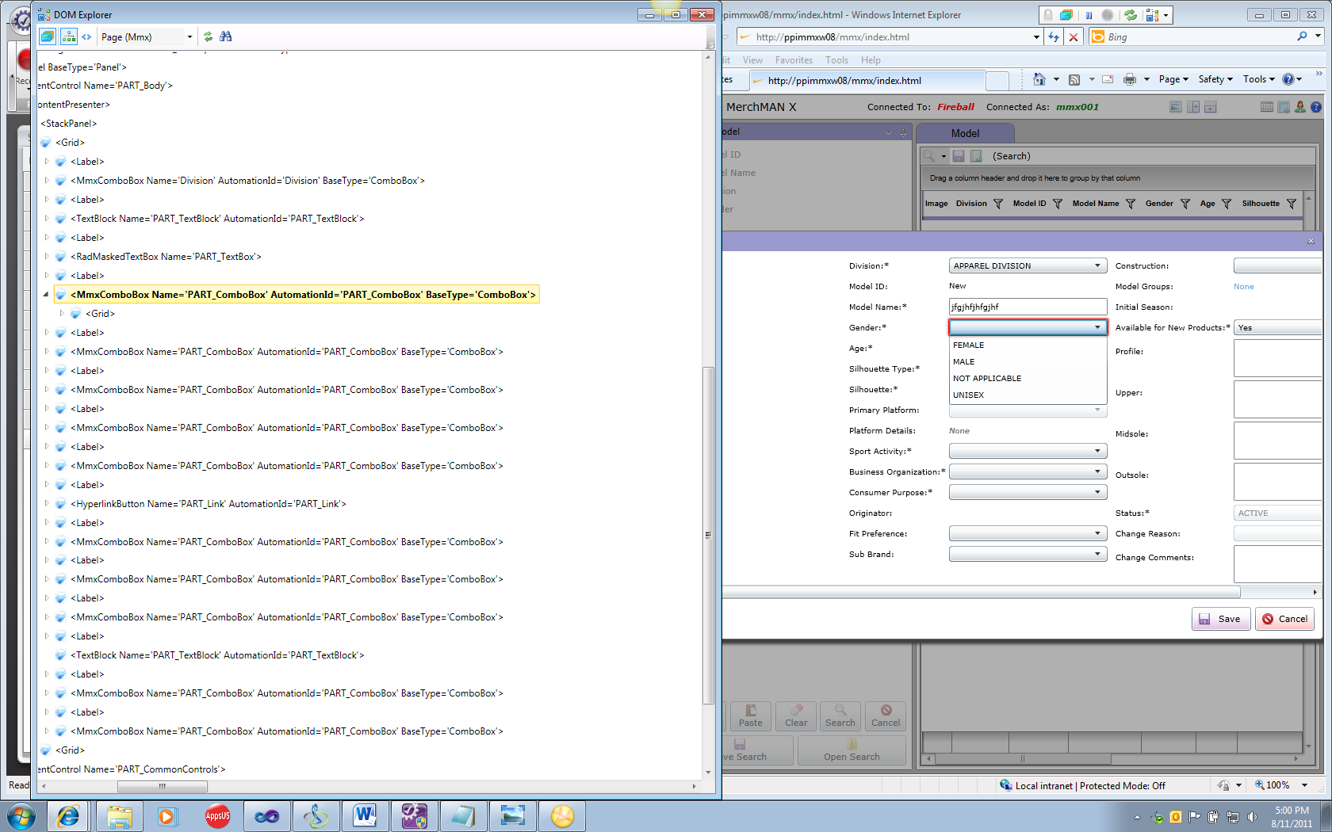Toggle the visual tree view button in DOM Explorer

coord(48,36)
